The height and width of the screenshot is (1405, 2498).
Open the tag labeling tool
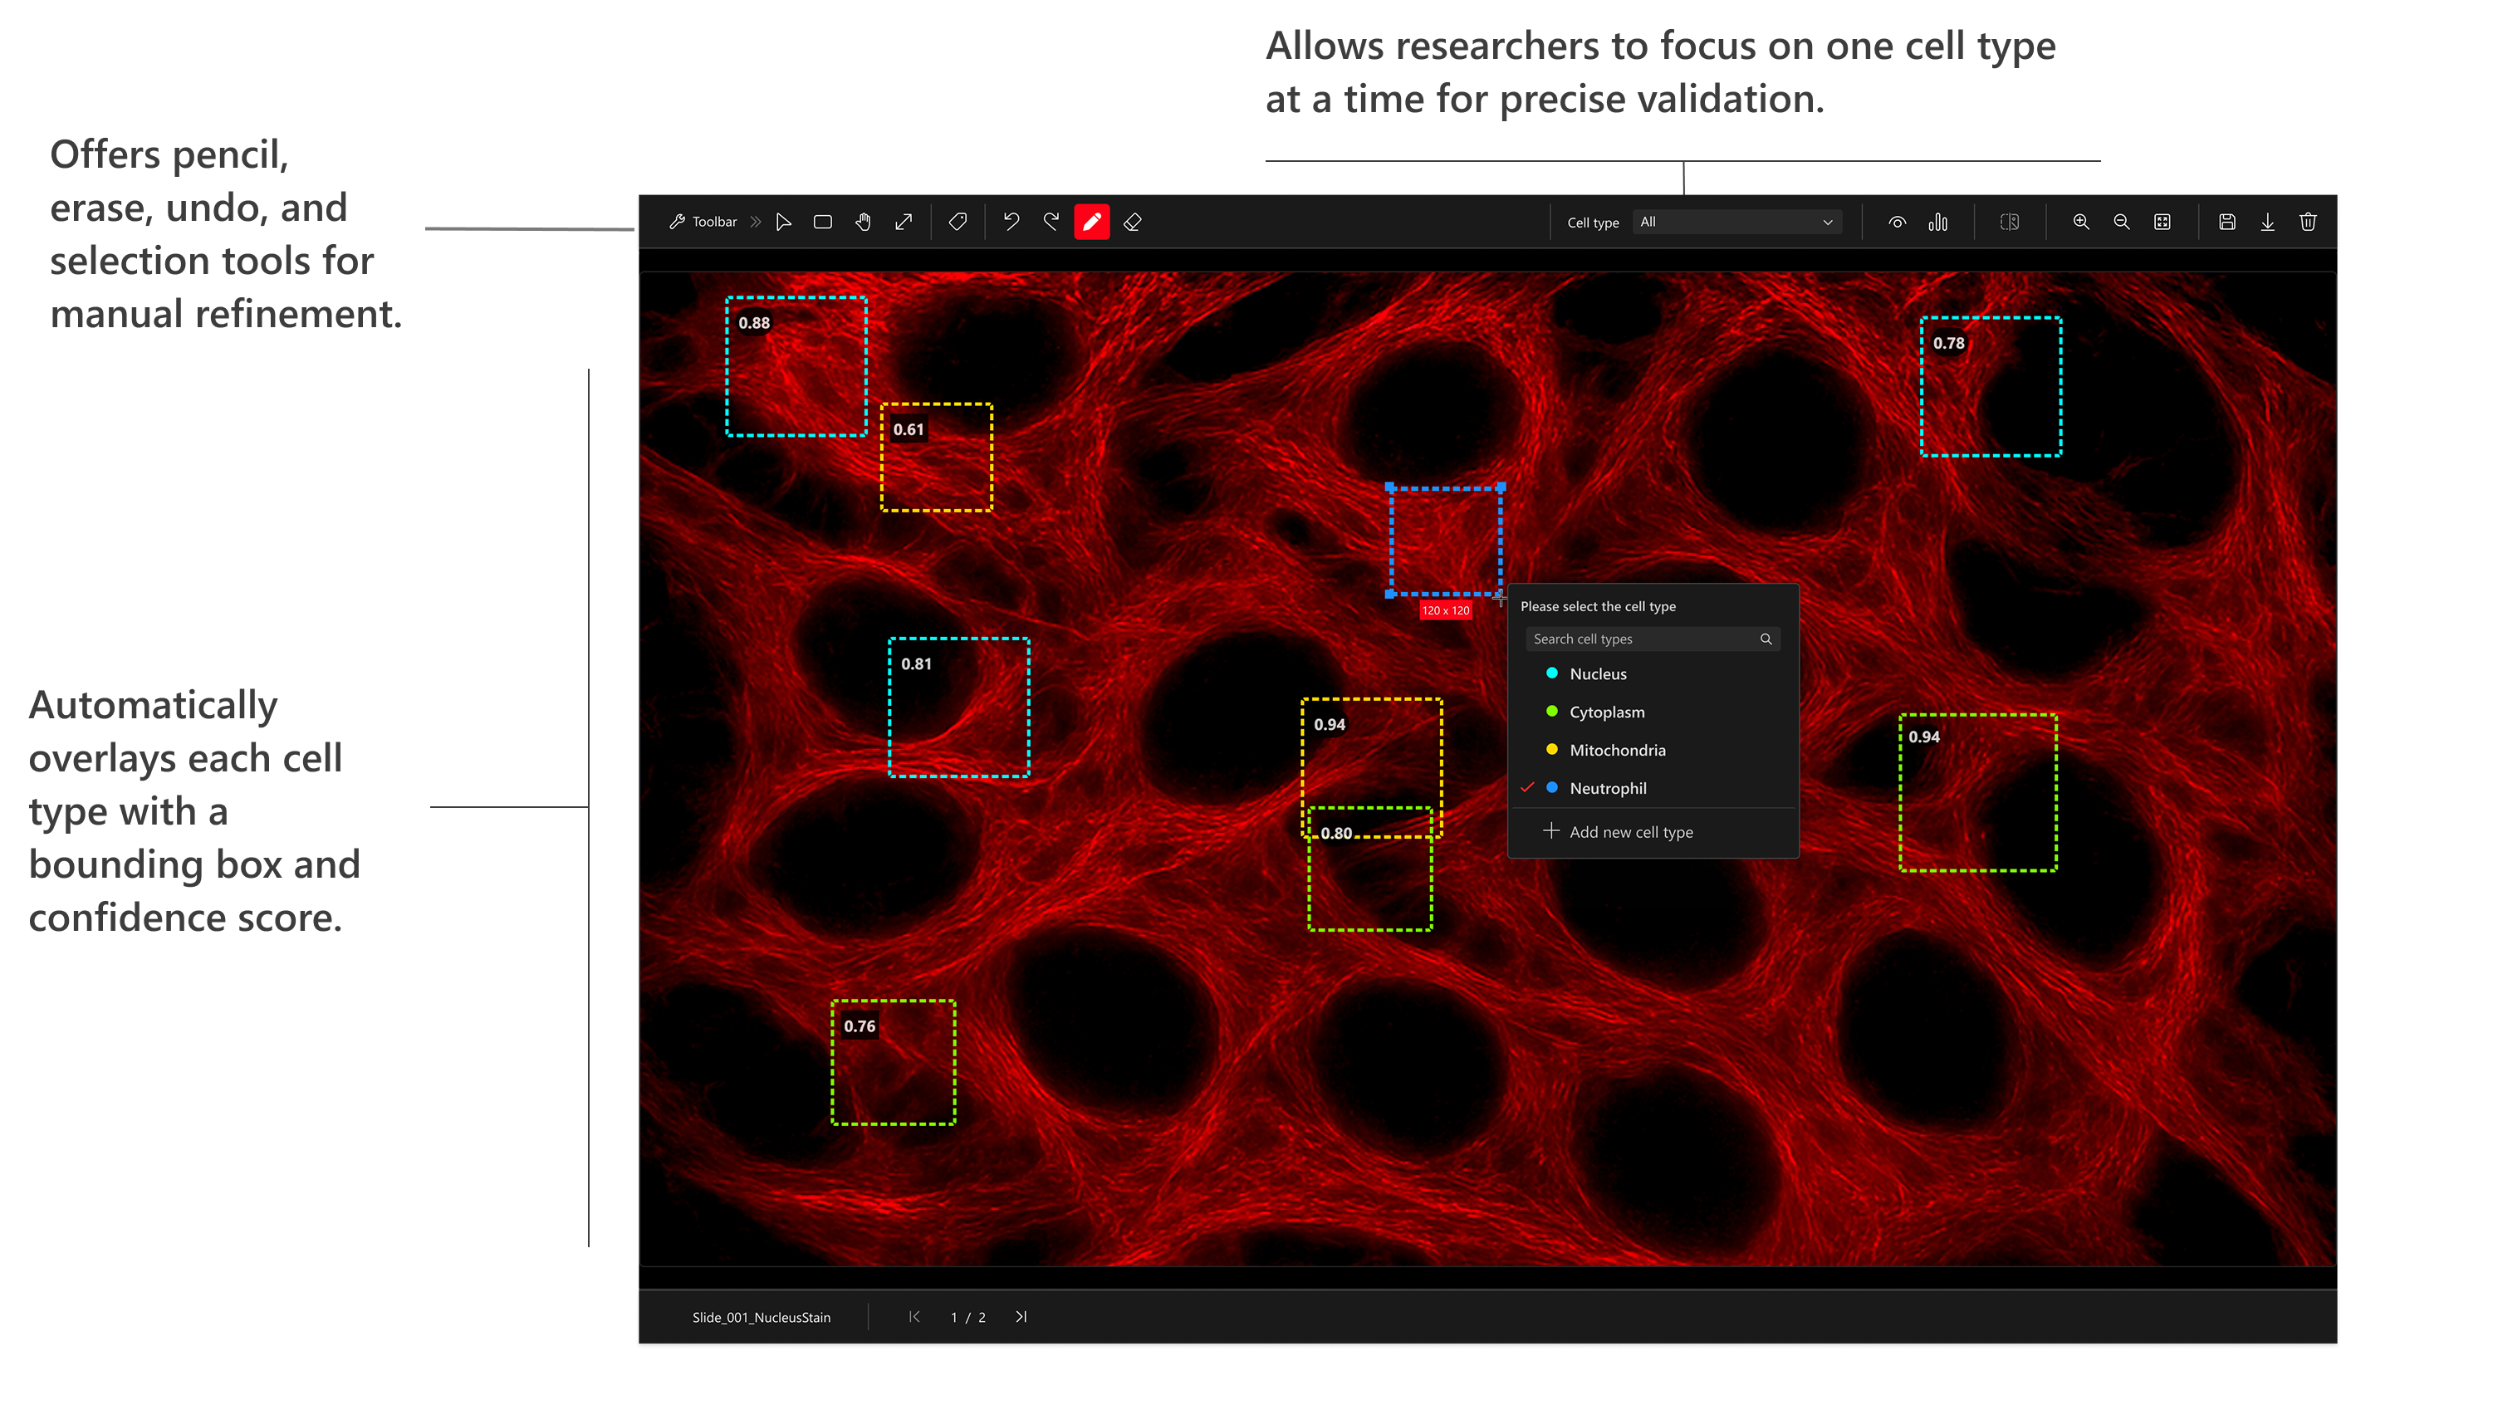[958, 221]
